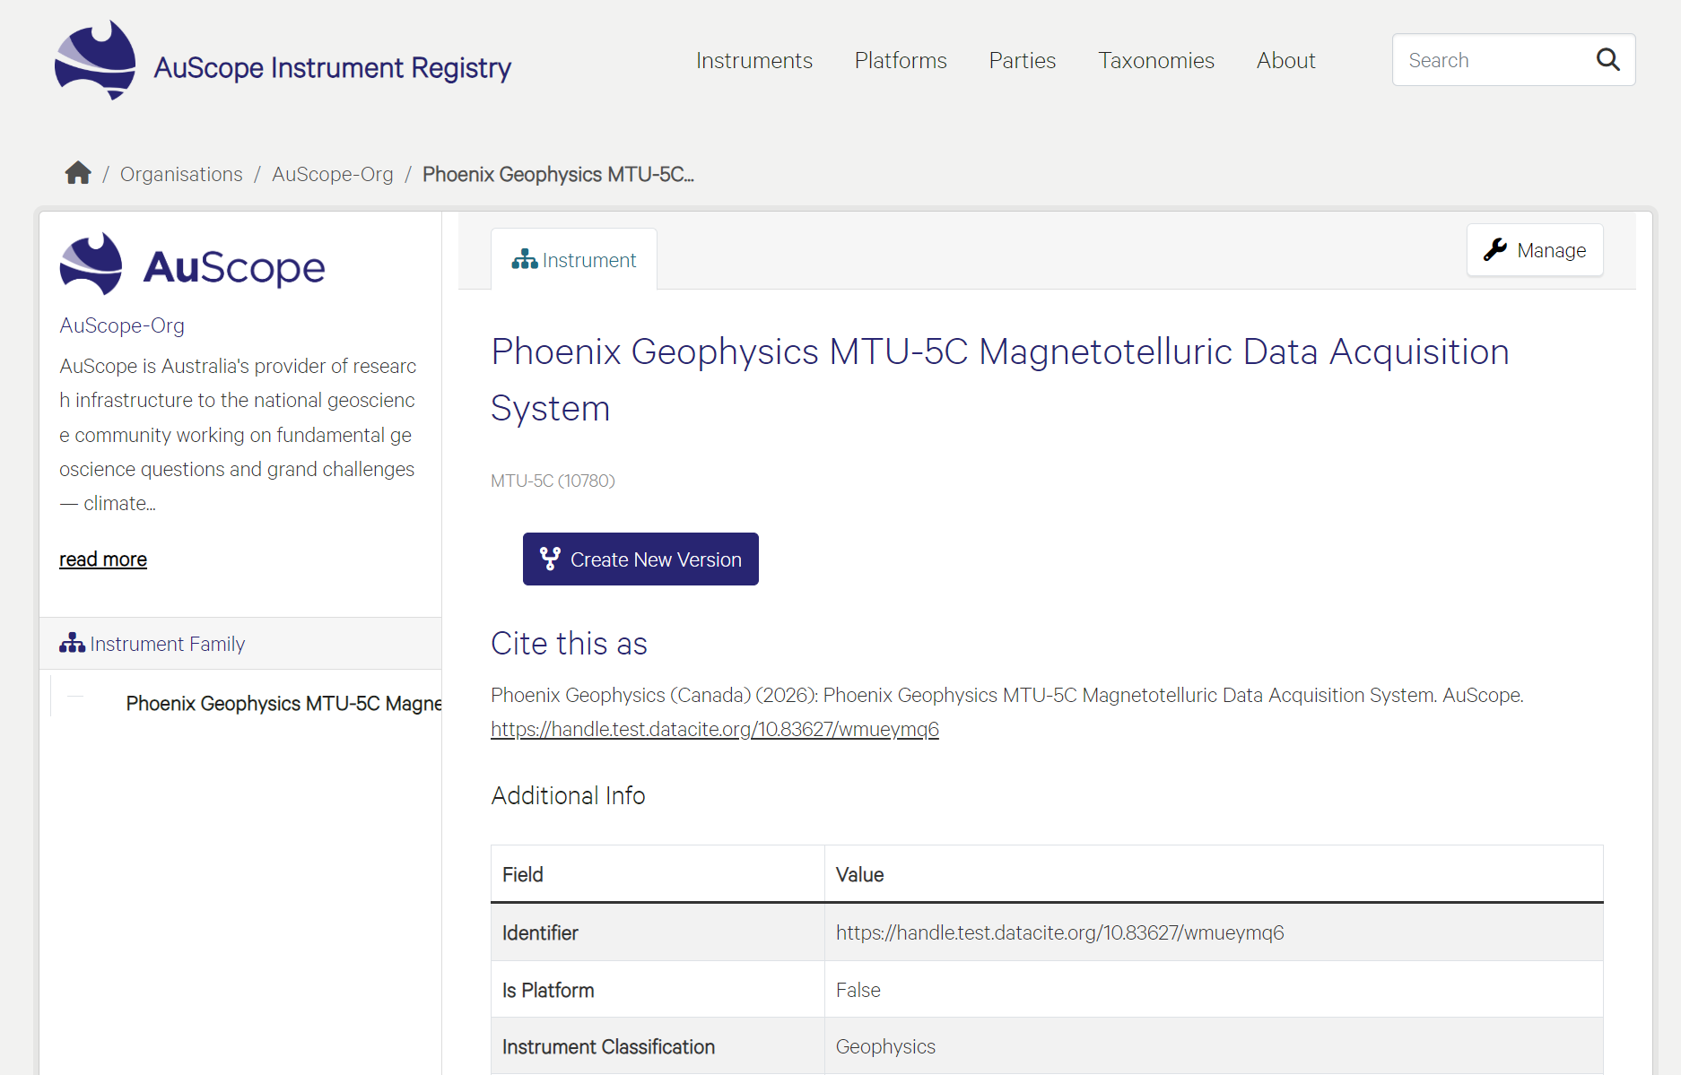Screen dimensions: 1681x1075
Task: Select the Instrument tab
Action: (x=574, y=259)
